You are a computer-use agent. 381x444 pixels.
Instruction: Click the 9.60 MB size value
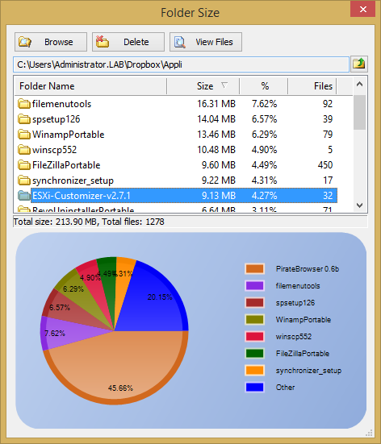[219, 165]
